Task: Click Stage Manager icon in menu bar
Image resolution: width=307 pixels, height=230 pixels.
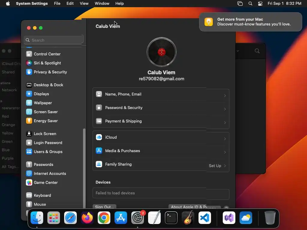Action: 240,4
